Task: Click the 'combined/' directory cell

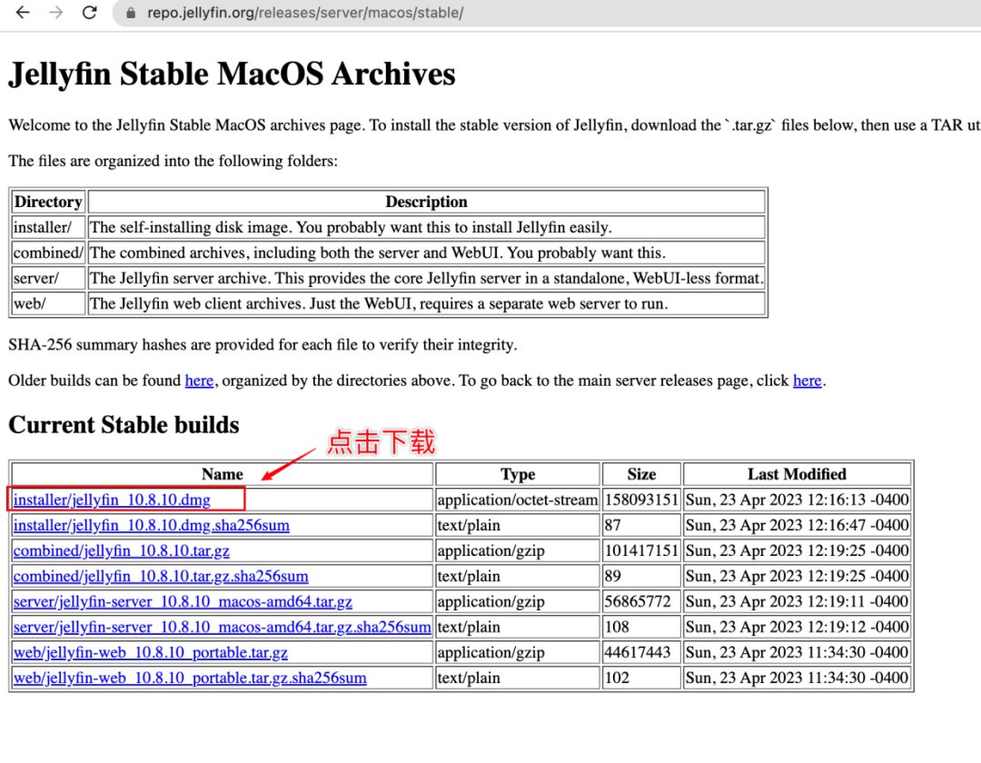Action: 48,253
